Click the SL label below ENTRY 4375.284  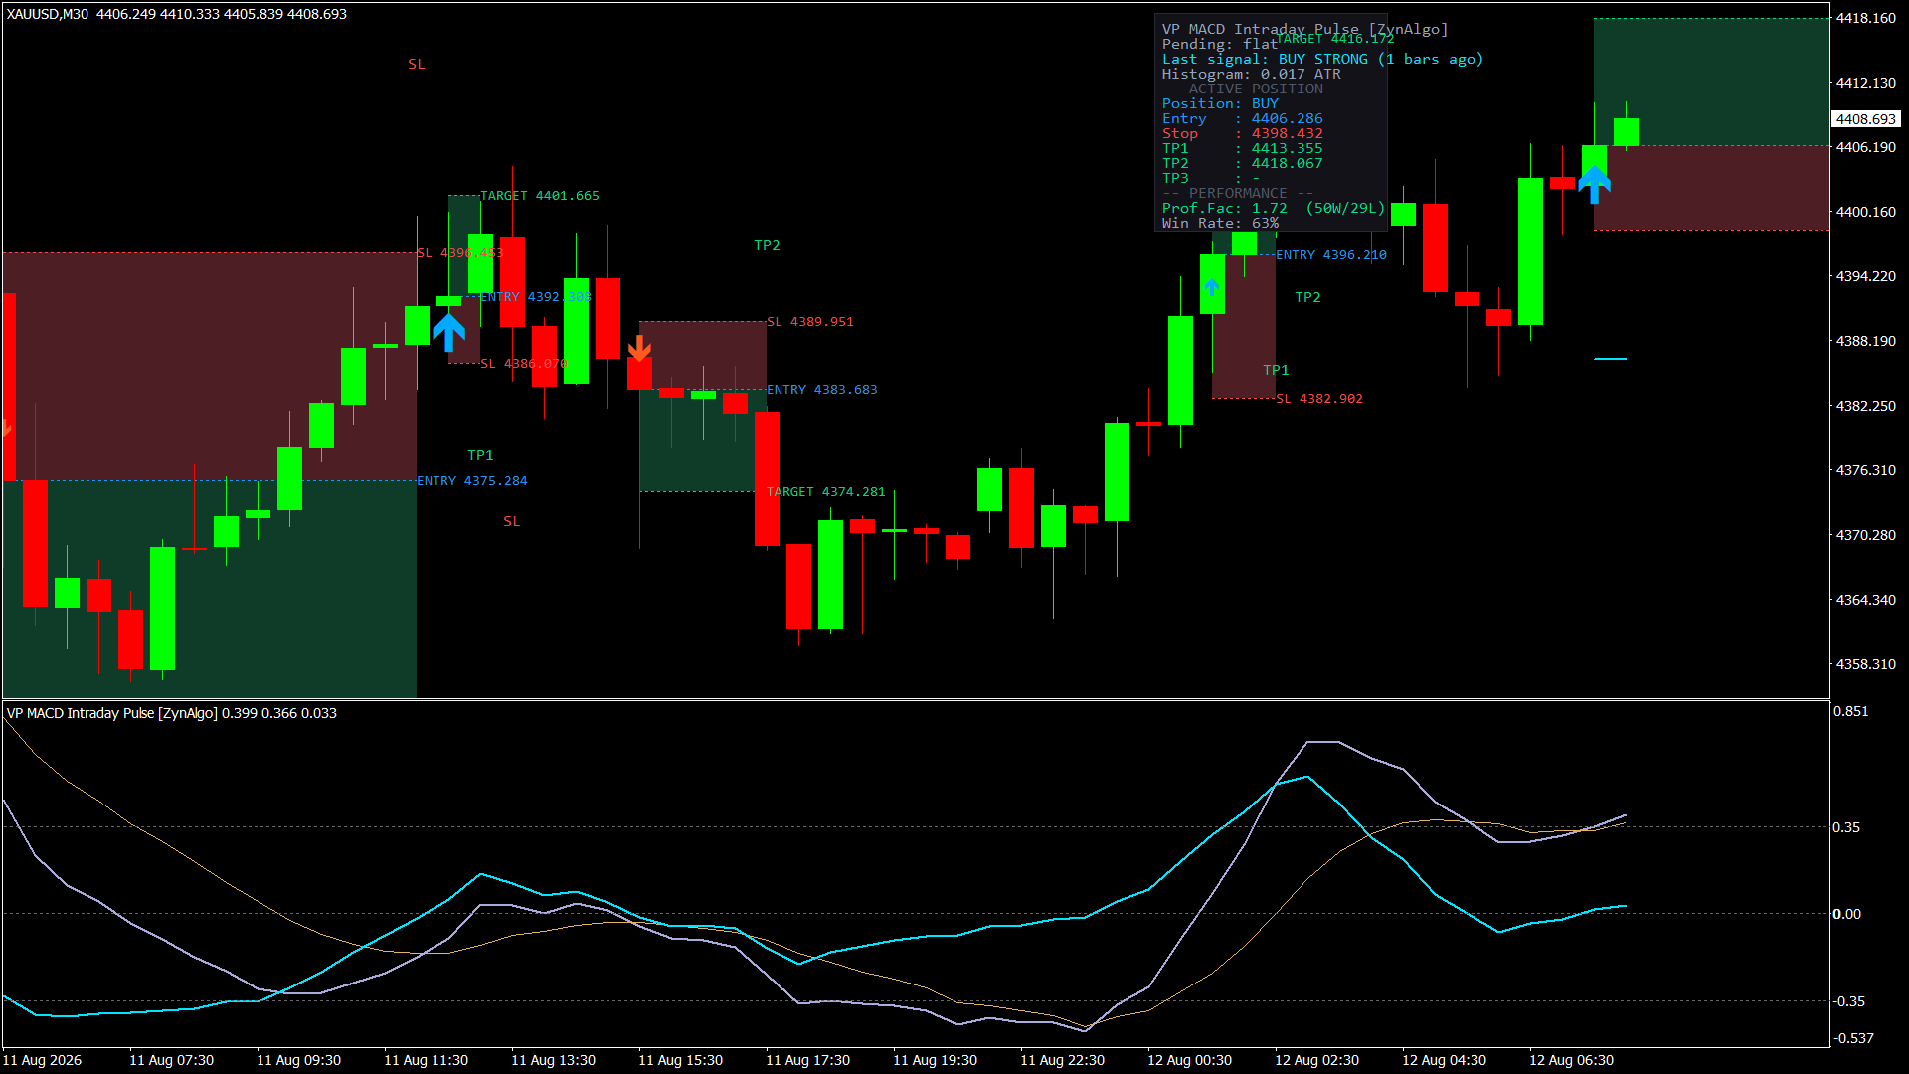tap(511, 521)
